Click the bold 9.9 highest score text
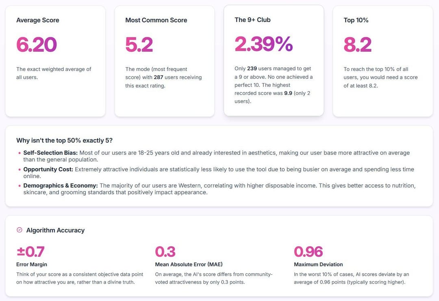This screenshot has width=439, height=301. click(x=289, y=93)
